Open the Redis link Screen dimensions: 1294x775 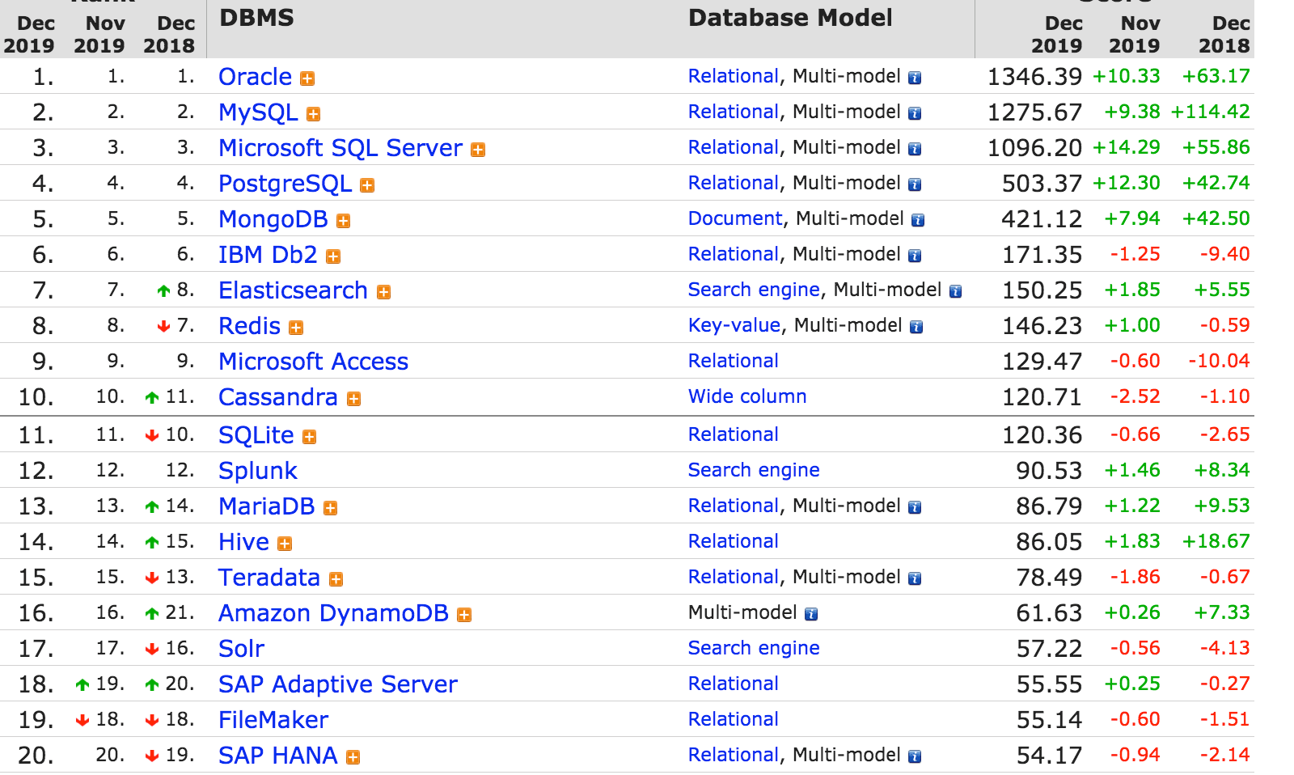[x=249, y=326]
